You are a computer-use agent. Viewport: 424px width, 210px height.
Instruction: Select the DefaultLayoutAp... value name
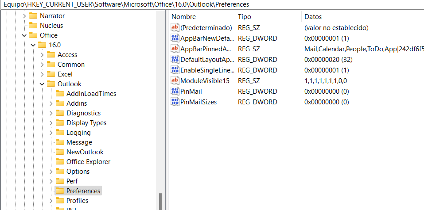pos(207,59)
